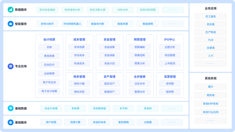Open 税务计缴
The width and height of the screenshot is (235, 132).
[79, 84]
